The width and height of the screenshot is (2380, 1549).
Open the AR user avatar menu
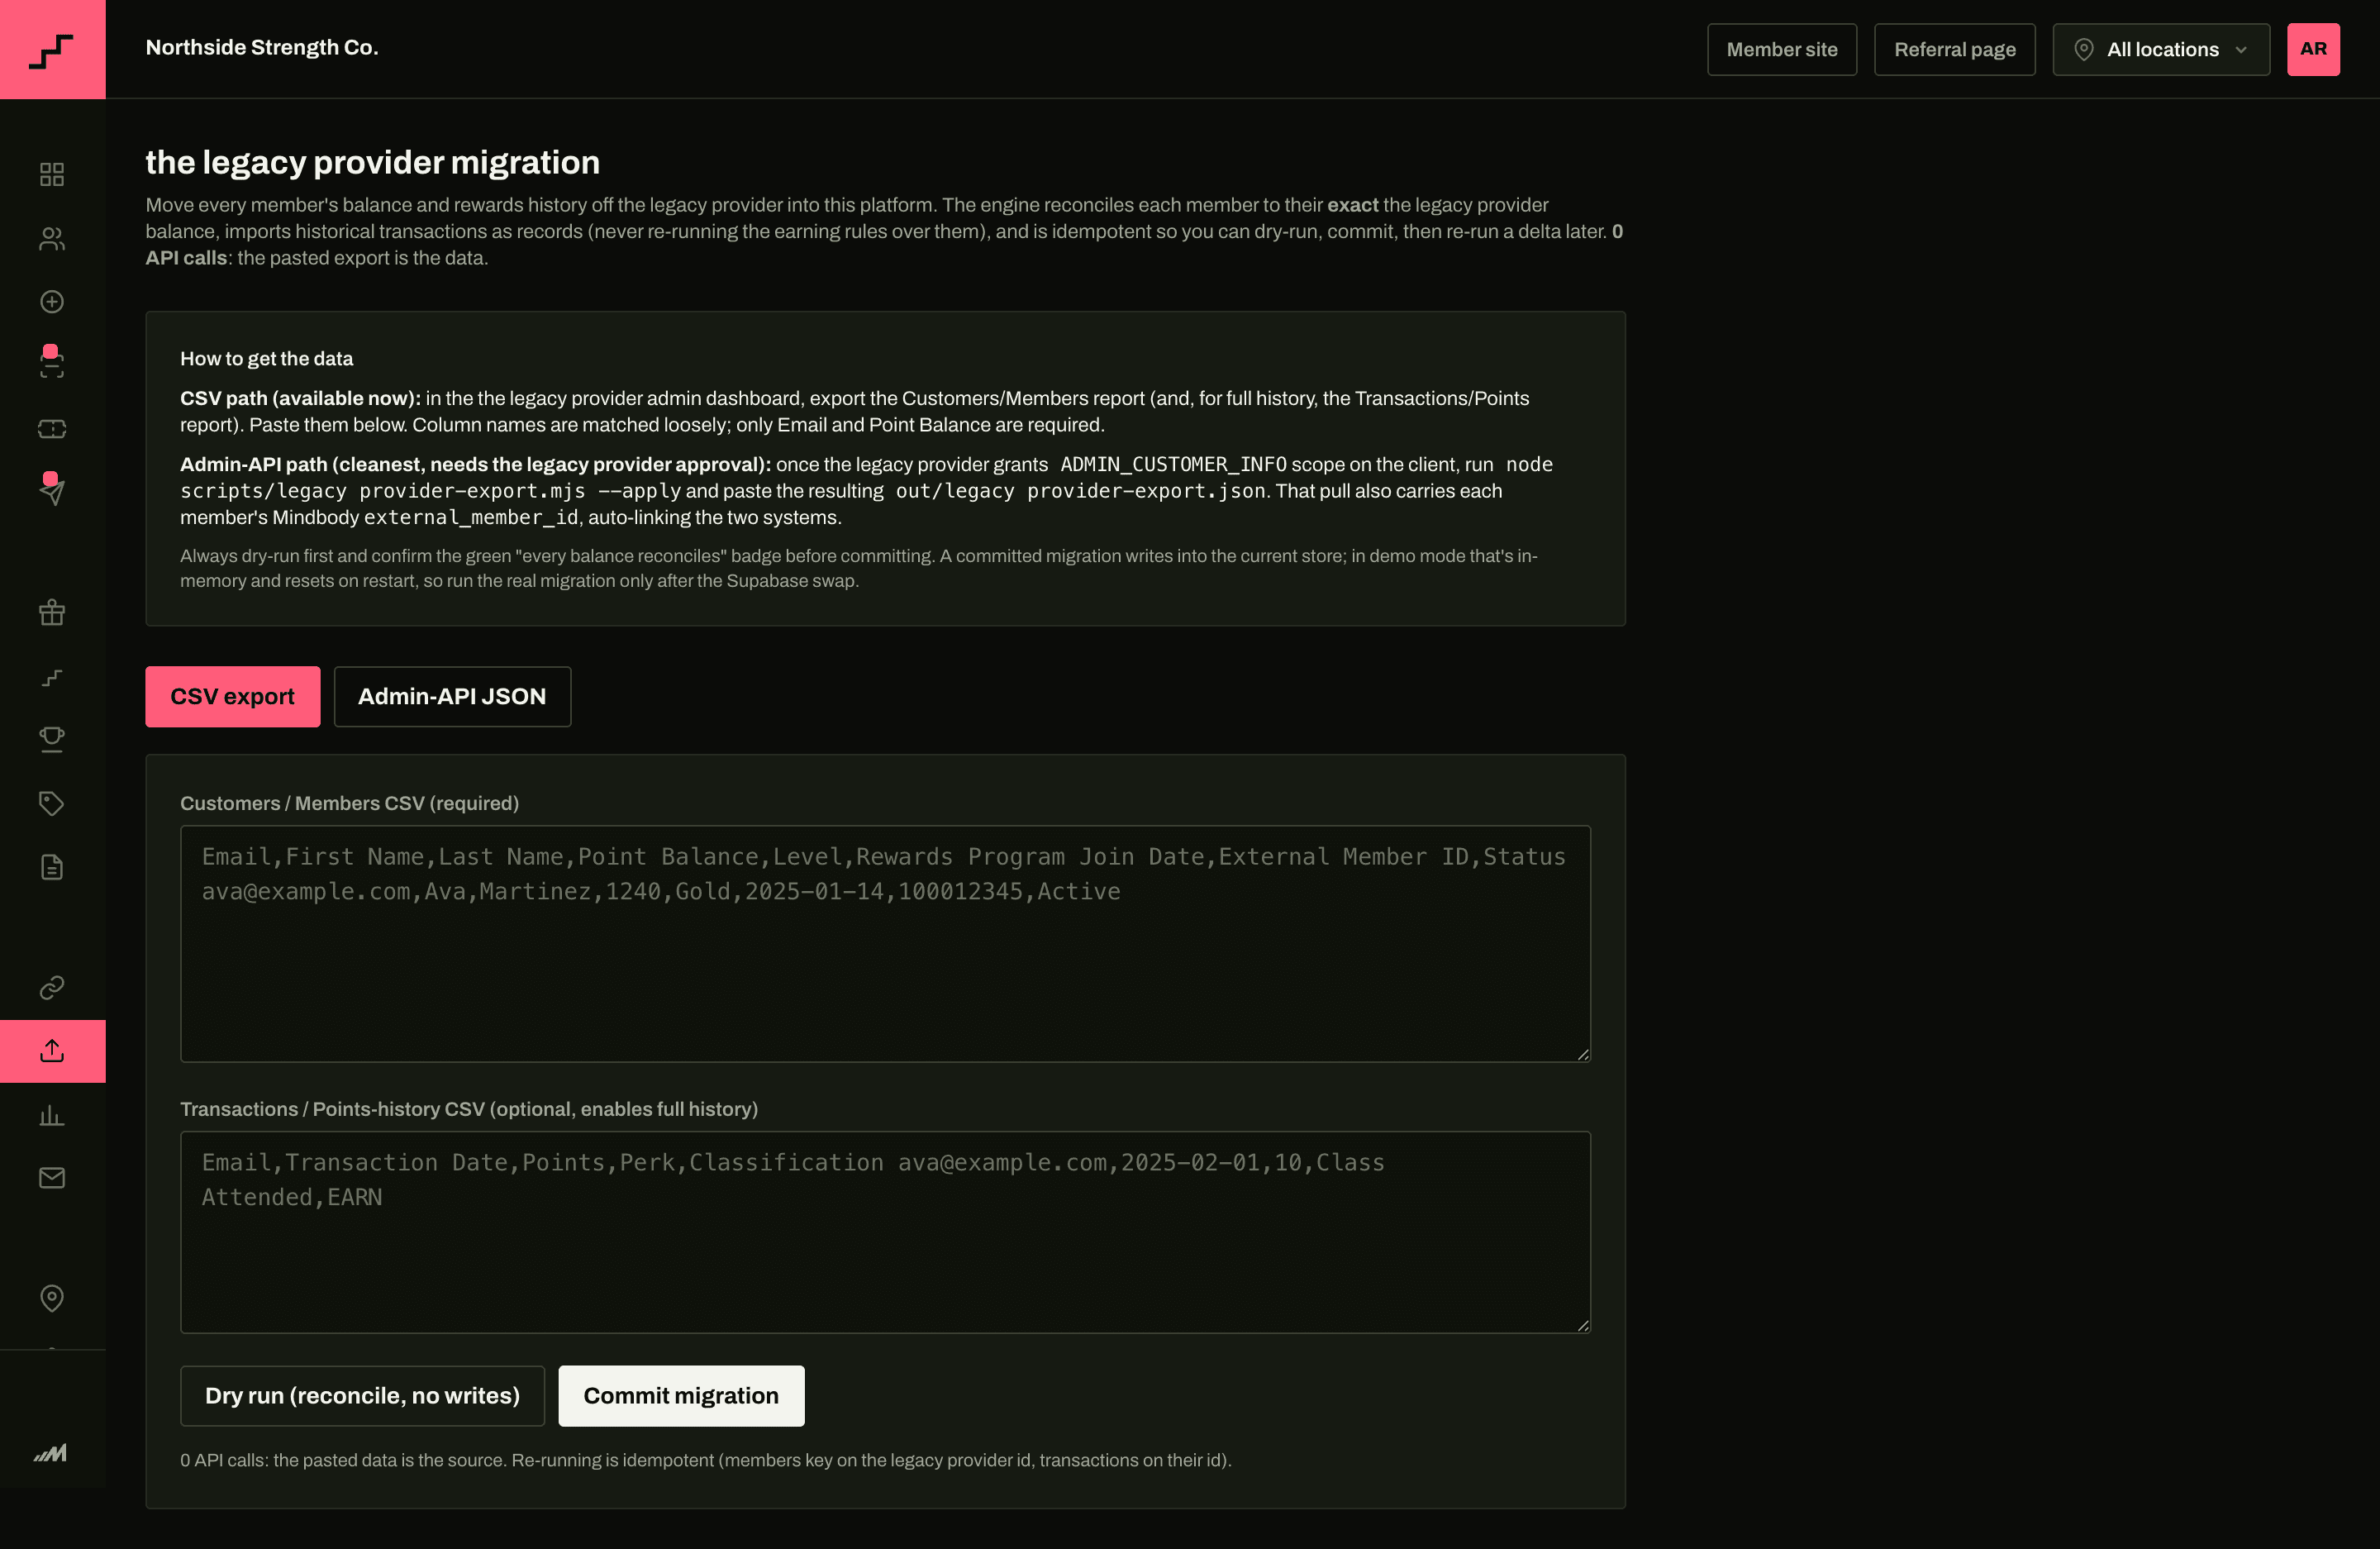click(x=2313, y=49)
